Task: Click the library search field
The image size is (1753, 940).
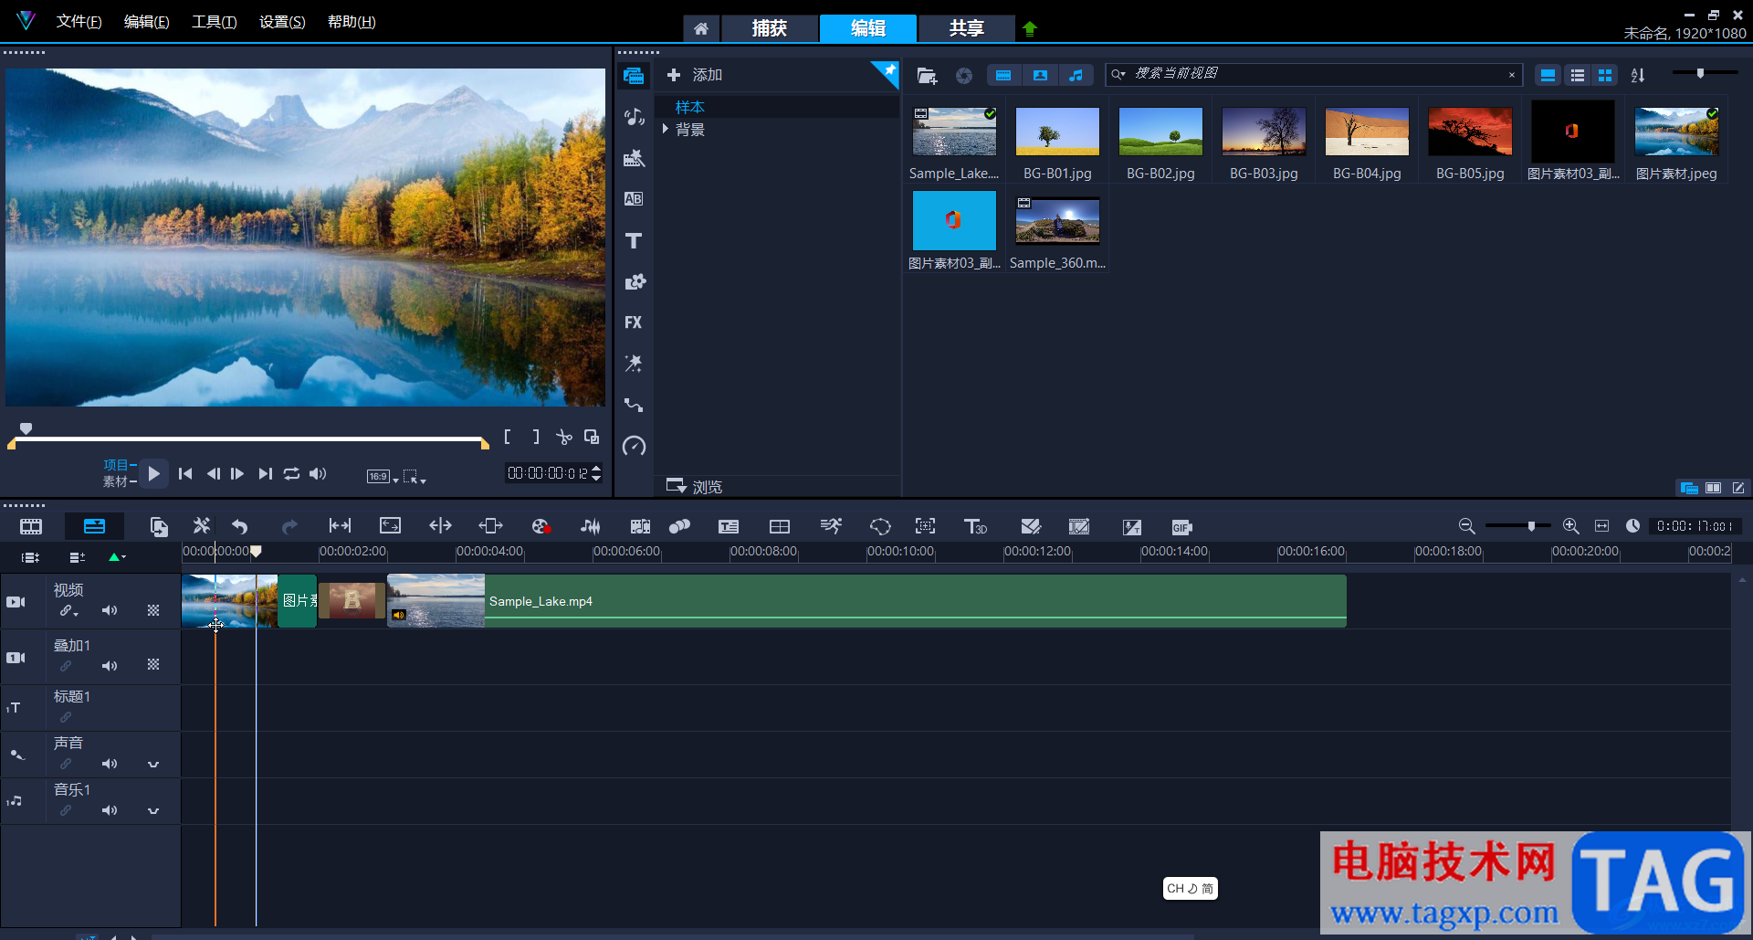Action: [1313, 74]
